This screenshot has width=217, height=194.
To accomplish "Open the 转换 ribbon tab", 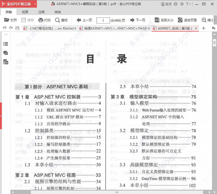I will [58, 12].
